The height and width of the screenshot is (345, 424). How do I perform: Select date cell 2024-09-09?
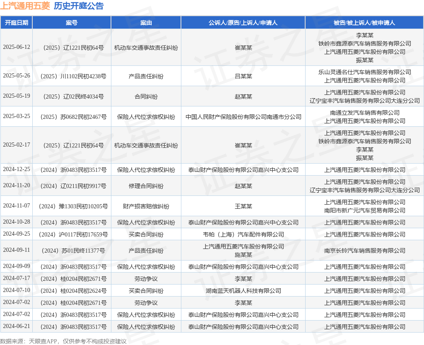click(17, 266)
